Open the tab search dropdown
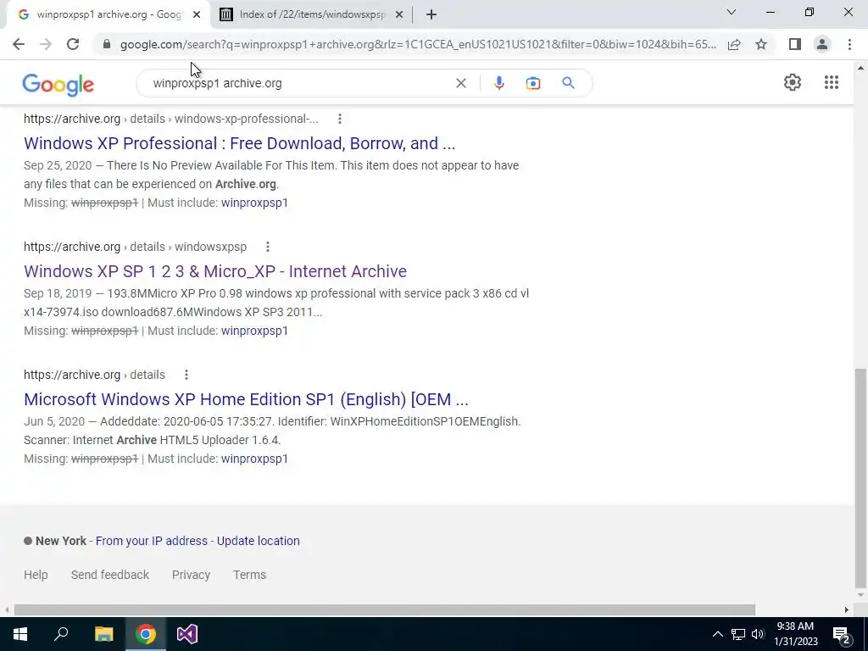This screenshot has width=868, height=651. [x=732, y=12]
